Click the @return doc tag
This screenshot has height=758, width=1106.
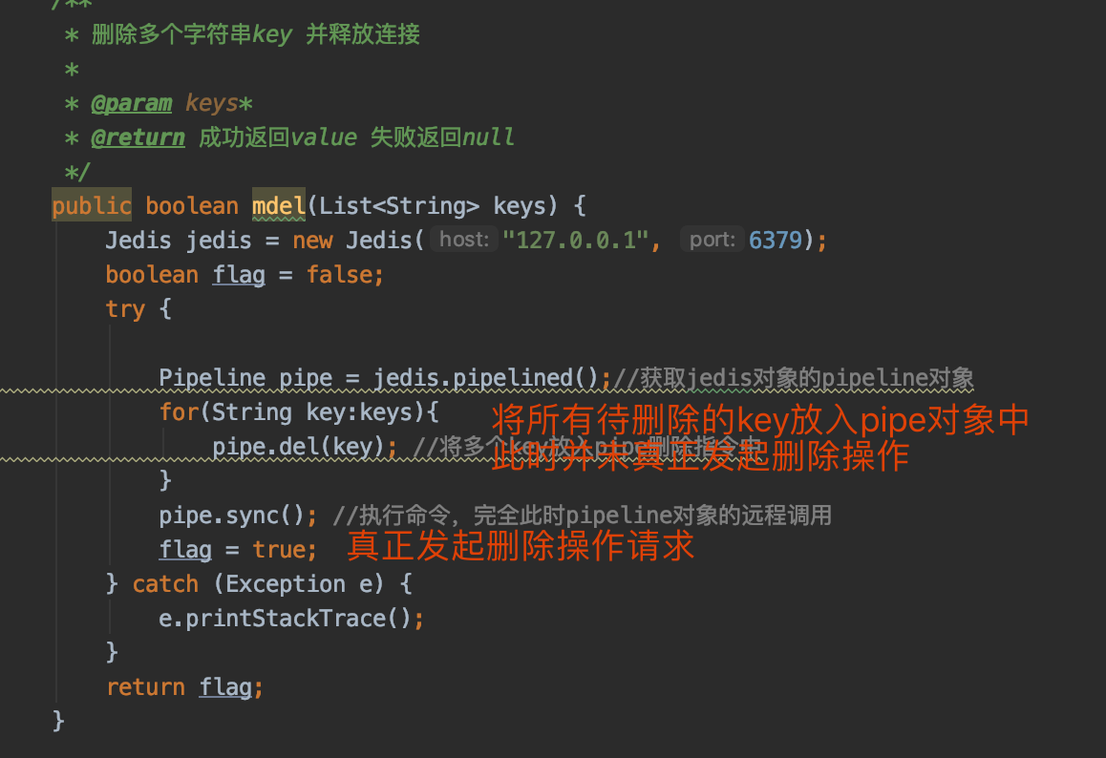pyautogui.click(x=138, y=137)
